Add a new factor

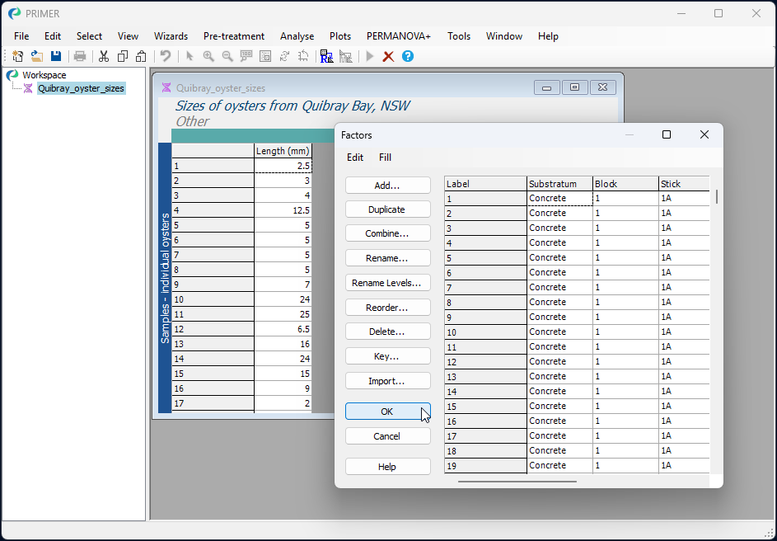pos(387,185)
